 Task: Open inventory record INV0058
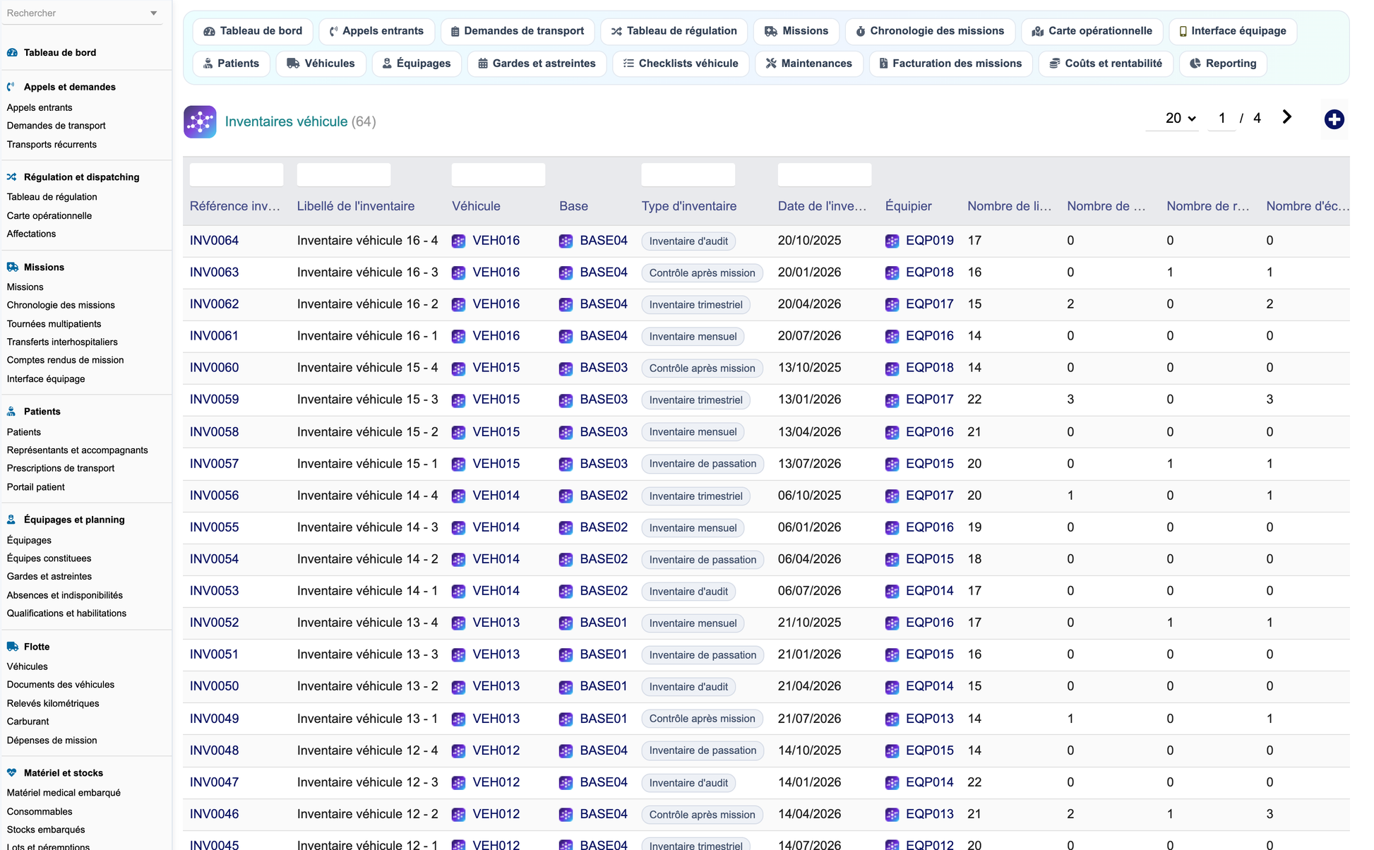click(x=215, y=431)
